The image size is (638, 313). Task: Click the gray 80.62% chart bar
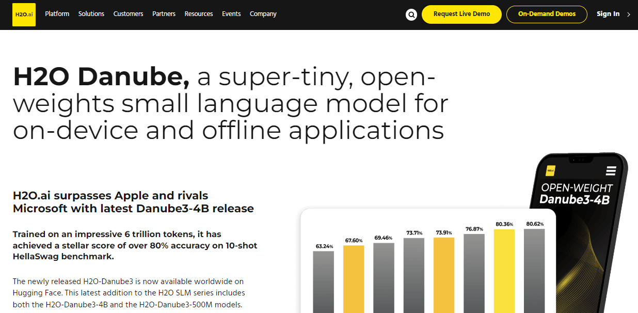(534, 271)
